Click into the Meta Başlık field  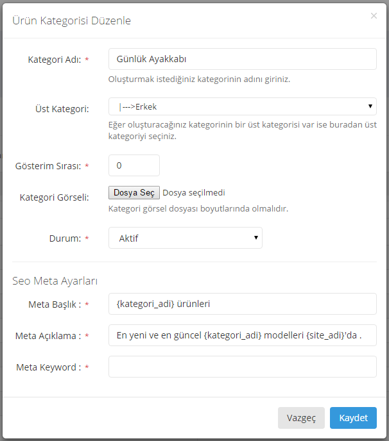coord(242,304)
